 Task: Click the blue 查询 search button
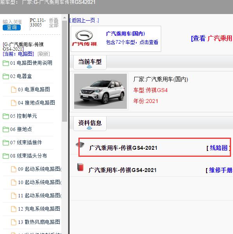point(12,27)
